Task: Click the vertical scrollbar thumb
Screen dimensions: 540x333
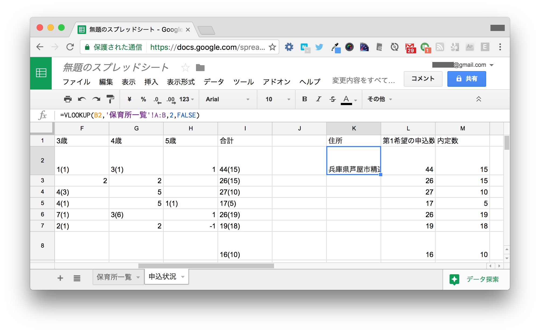Action: point(507,143)
